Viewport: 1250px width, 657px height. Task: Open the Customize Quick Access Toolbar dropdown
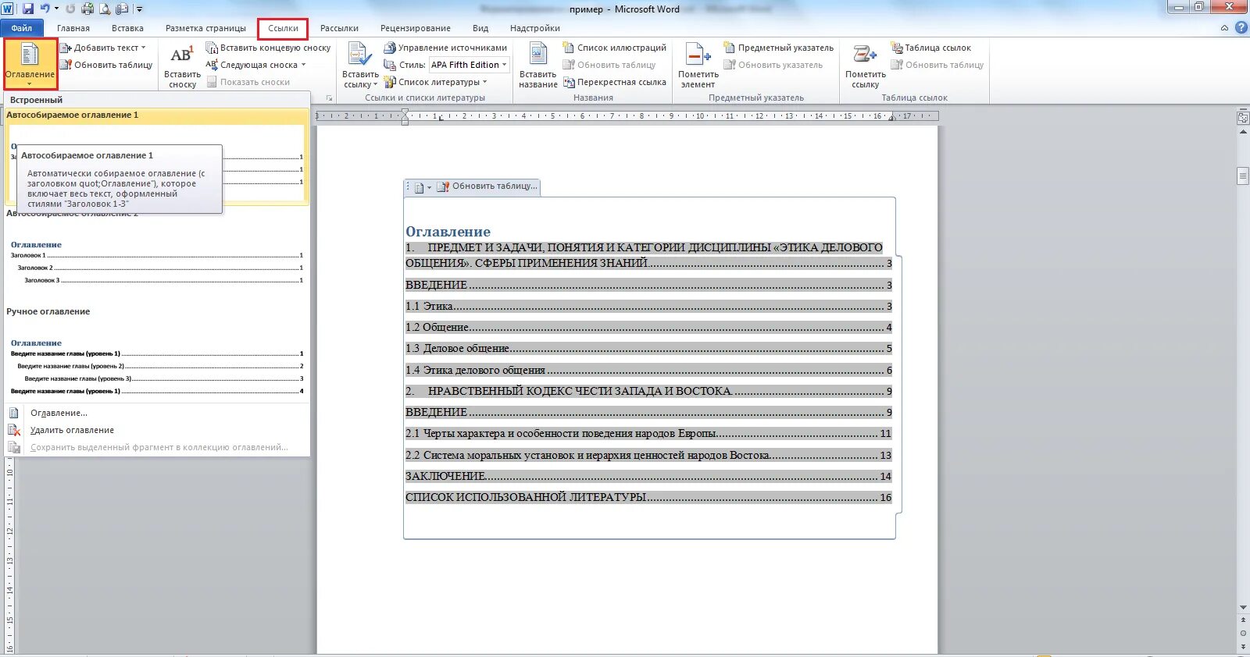[x=140, y=9]
